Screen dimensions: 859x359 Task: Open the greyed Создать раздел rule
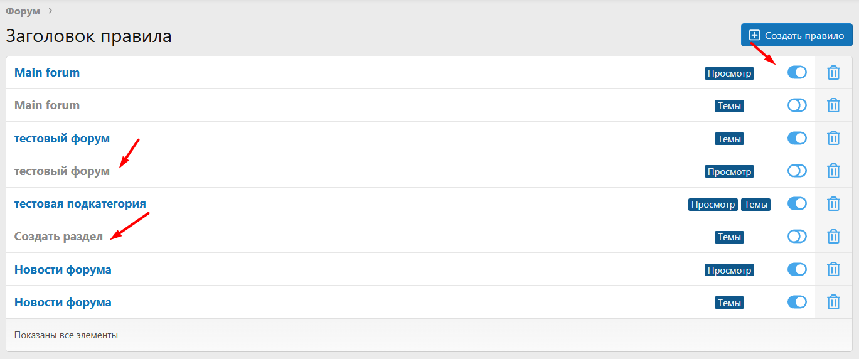tap(58, 237)
